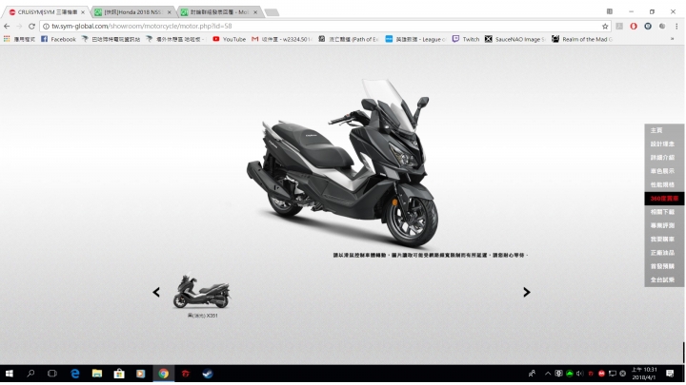Click the next color right arrow
The height and width of the screenshot is (385, 686).
527,292
